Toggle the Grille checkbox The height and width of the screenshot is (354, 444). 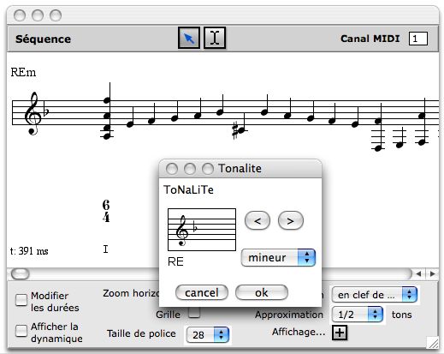point(194,312)
